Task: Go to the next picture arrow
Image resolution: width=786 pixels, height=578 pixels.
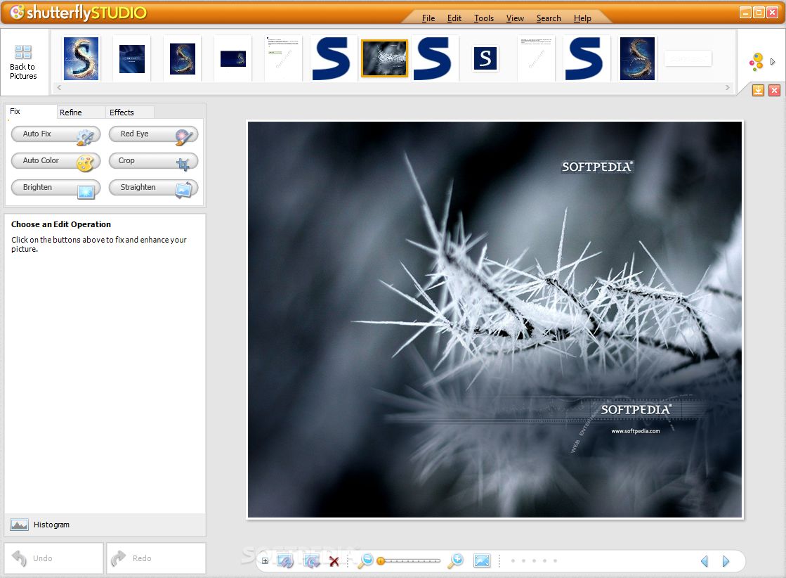Action: [726, 561]
